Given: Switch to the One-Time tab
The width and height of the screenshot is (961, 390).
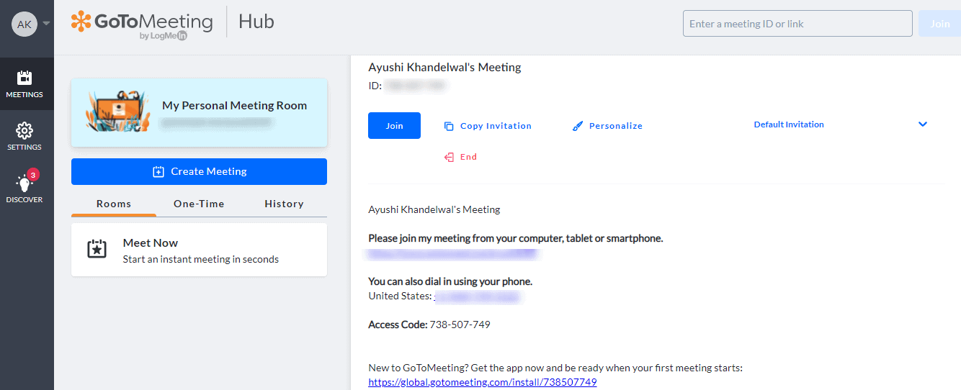Looking at the screenshot, I should coord(199,204).
